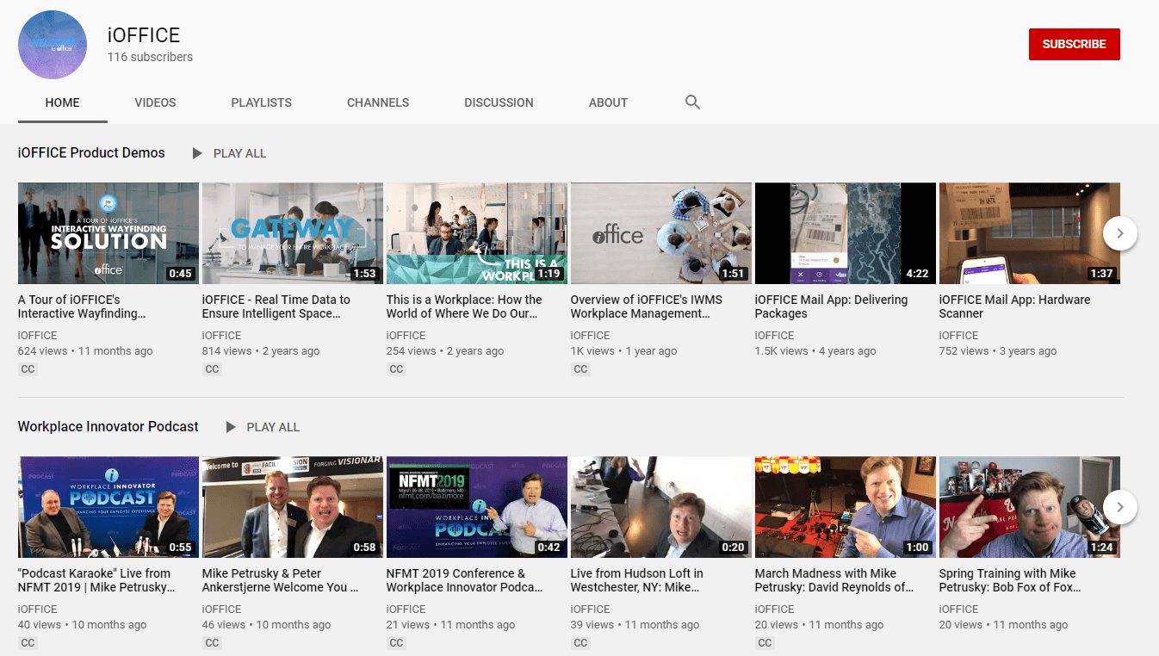Open title 'Mike Petrusky & Peter Ankerstjerne Welcome You'
Image resolution: width=1159 pixels, height=656 pixels.
point(281,580)
